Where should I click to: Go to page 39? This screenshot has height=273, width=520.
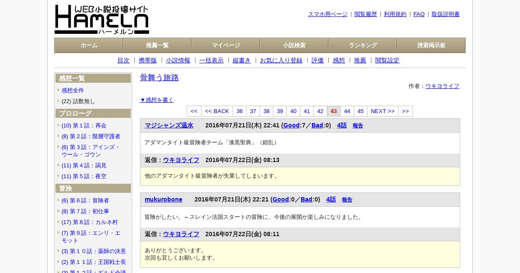pyautogui.click(x=280, y=111)
